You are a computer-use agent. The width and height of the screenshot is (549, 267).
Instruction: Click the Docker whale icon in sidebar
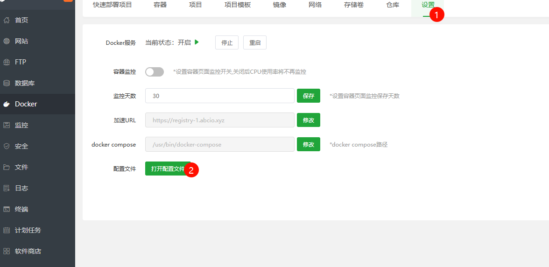coord(7,104)
